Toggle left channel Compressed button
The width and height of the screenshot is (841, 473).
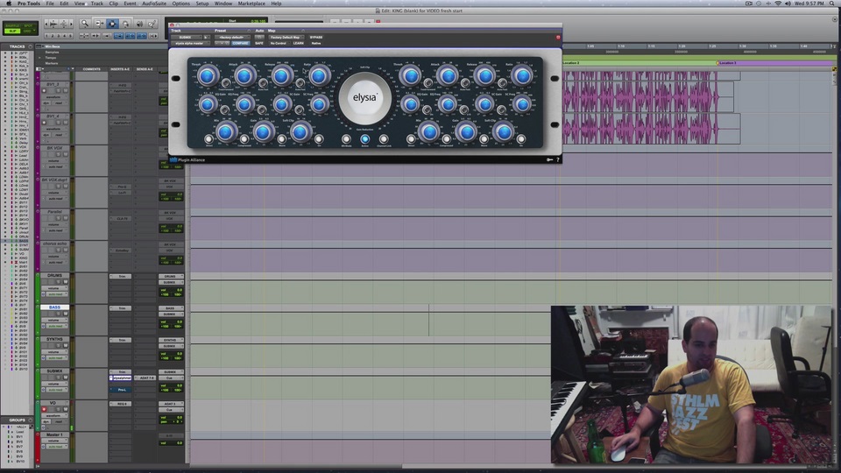[244, 139]
